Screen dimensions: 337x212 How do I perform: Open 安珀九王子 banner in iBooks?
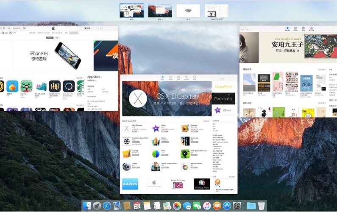point(298,47)
